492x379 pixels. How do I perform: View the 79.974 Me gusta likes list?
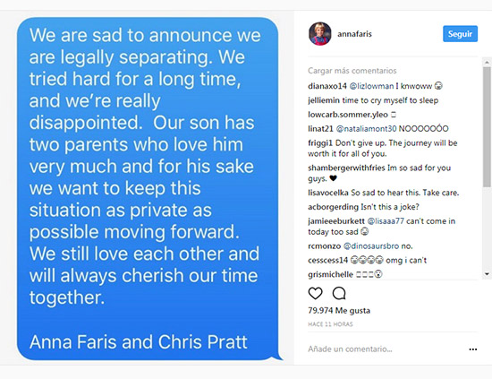point(339,311)
